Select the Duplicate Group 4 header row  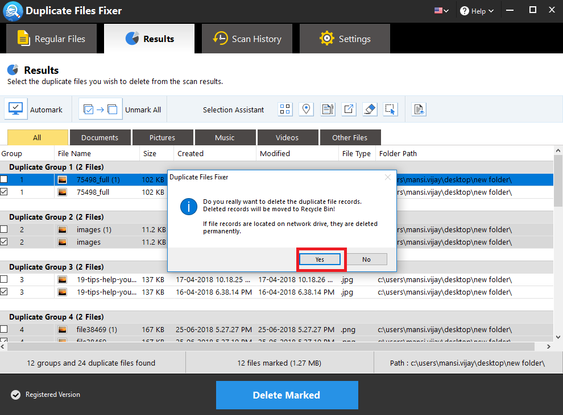[x=276, y=317]
